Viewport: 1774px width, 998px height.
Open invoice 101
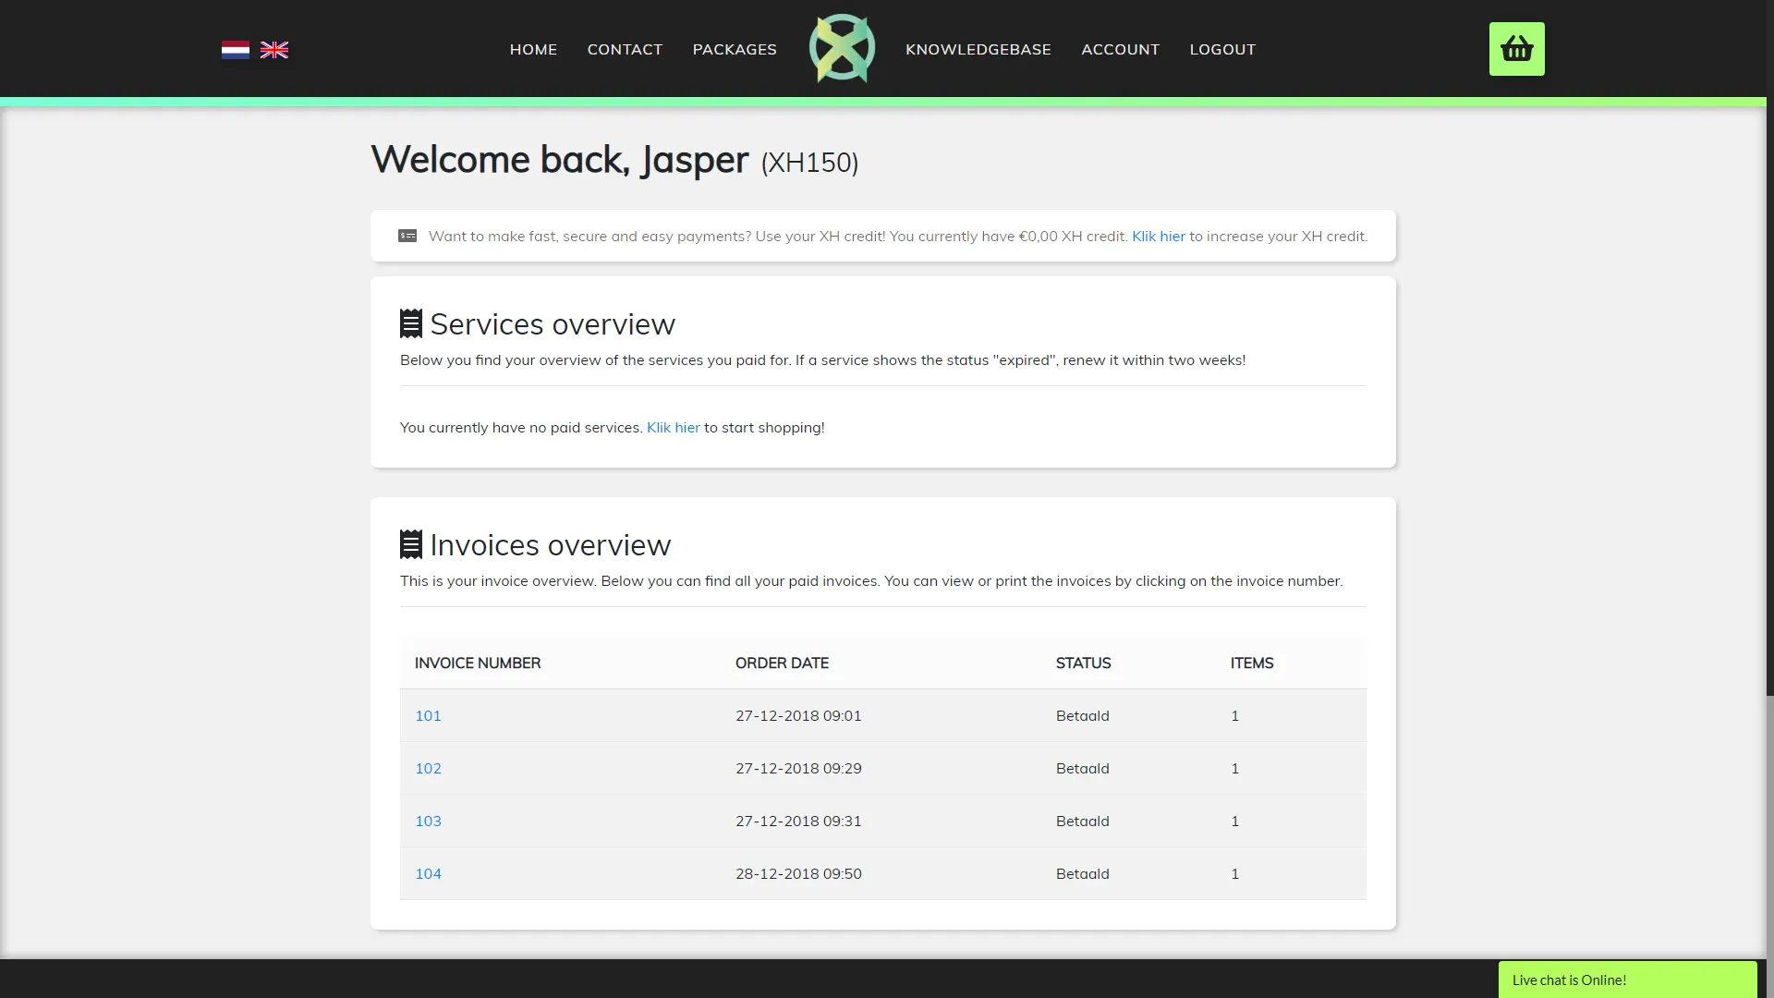pyautogui.click(x=428, y=716)
